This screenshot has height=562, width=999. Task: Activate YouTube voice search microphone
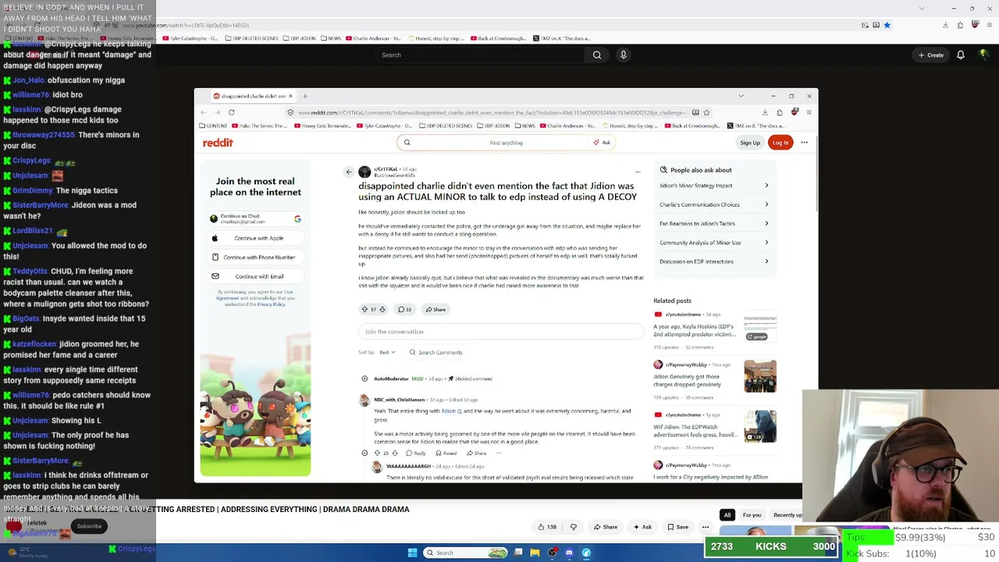pyautogui.click(x=623, y=55)
